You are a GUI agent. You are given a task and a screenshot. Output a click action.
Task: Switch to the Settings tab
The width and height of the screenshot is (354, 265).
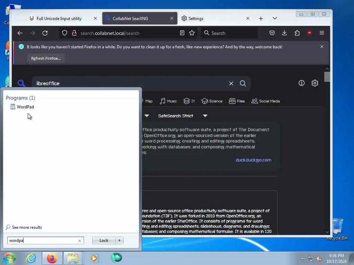click(196, 19)
